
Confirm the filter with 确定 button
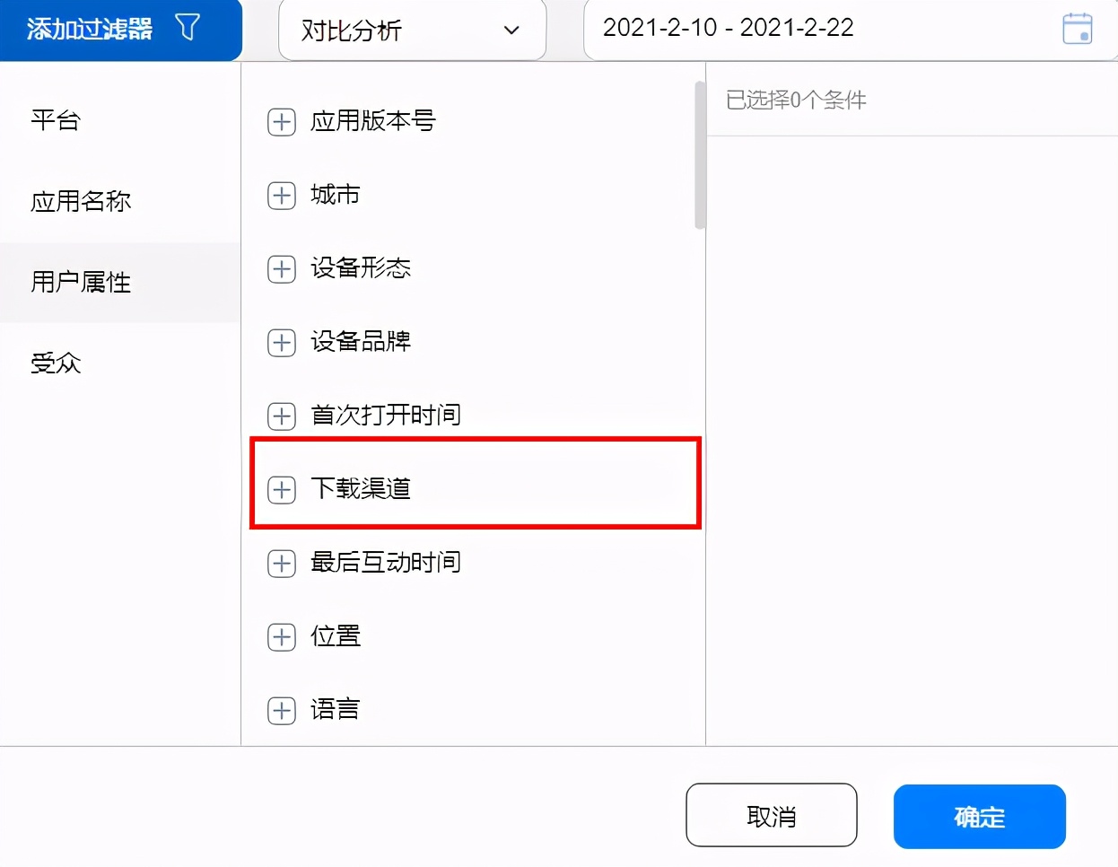pos(980,816)
